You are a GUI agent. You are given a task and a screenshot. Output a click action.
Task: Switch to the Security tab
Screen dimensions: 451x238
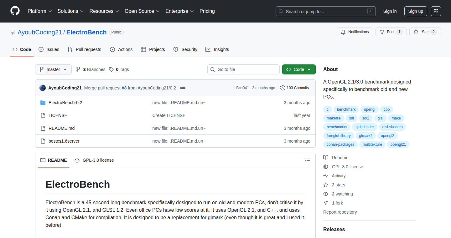185,49
